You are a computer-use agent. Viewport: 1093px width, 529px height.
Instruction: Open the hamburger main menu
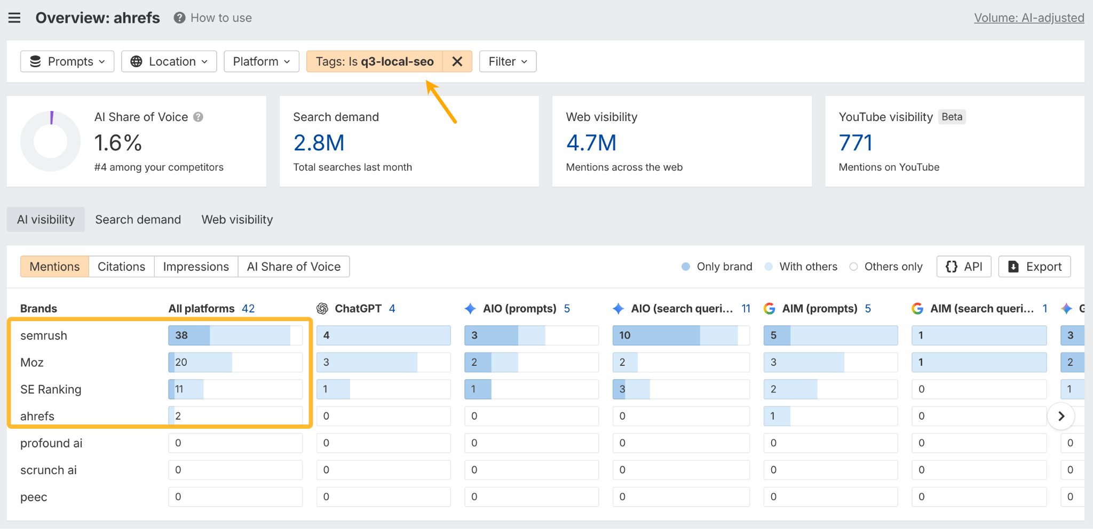(14, 18)
